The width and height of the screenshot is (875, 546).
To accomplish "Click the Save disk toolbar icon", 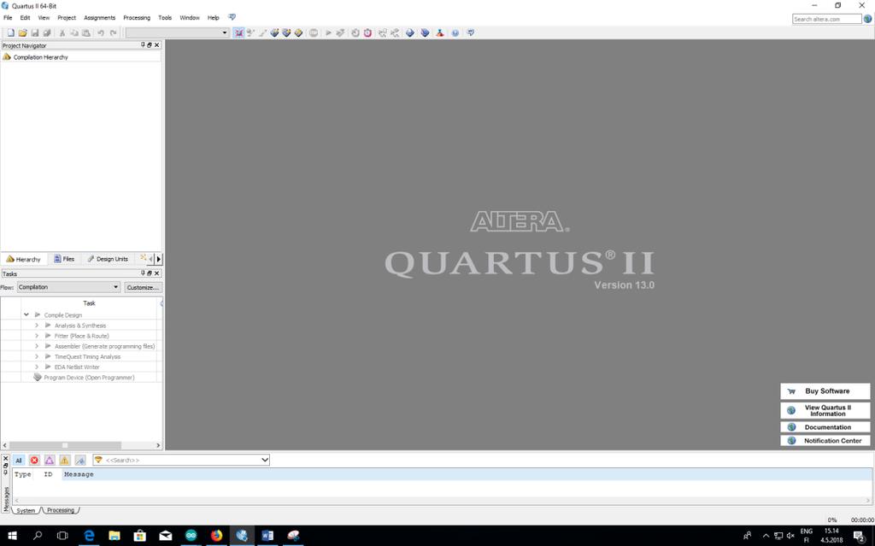I will pyautogui.click(x=34, y=33).
